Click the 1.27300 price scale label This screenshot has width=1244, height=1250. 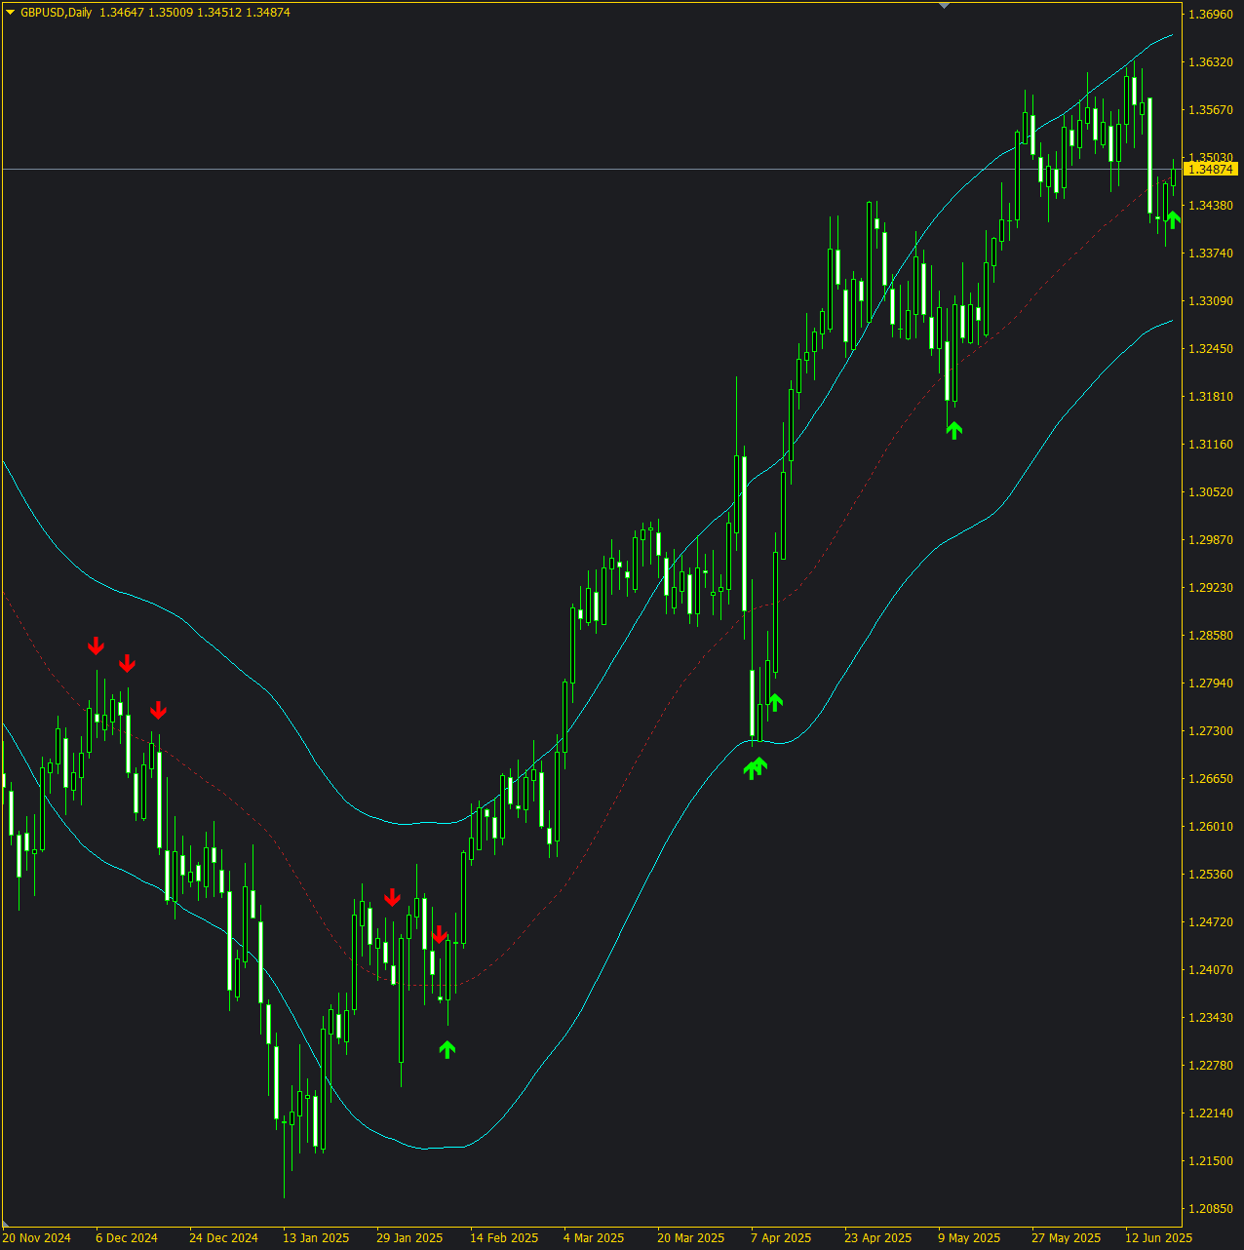[1212, 731]
